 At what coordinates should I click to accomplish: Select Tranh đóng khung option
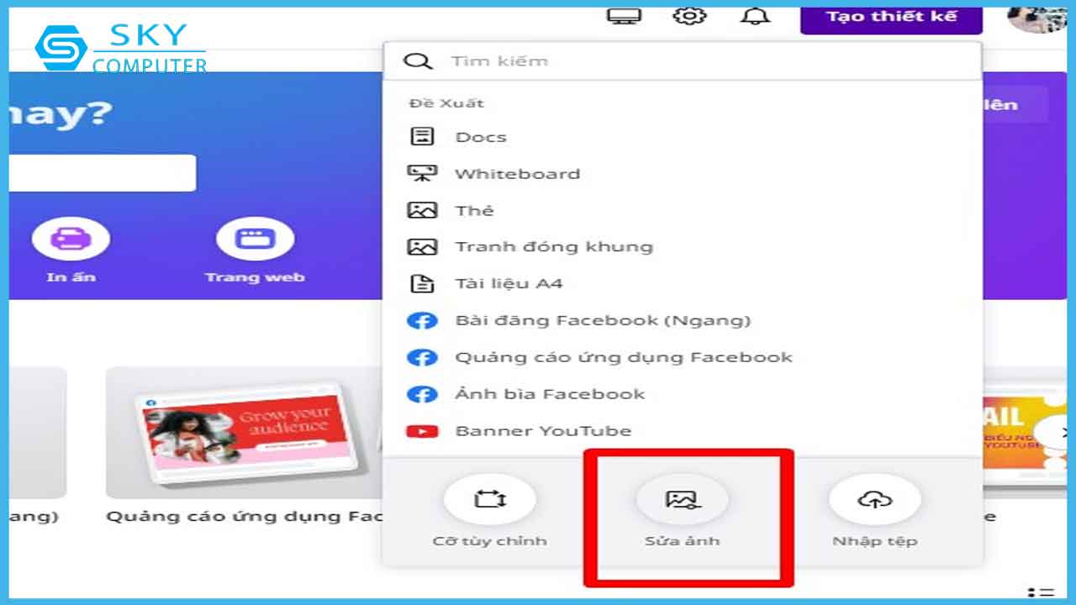pos(553,247)
